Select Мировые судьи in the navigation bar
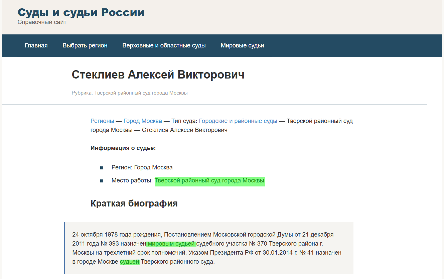The height and width of the screenshot is (279, 444). (242, 45)
